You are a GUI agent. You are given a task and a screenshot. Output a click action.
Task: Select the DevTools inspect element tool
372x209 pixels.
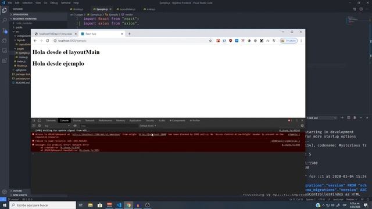click(34, 121)
